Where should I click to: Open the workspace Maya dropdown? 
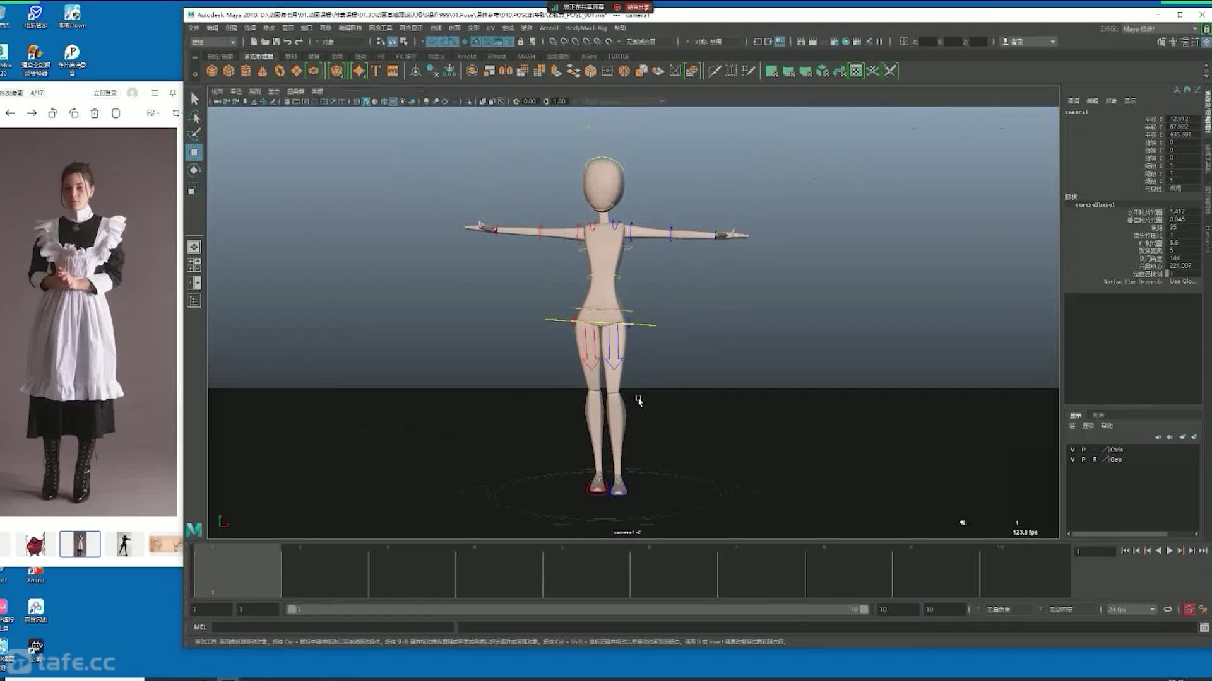click(x=1160, y=29)
